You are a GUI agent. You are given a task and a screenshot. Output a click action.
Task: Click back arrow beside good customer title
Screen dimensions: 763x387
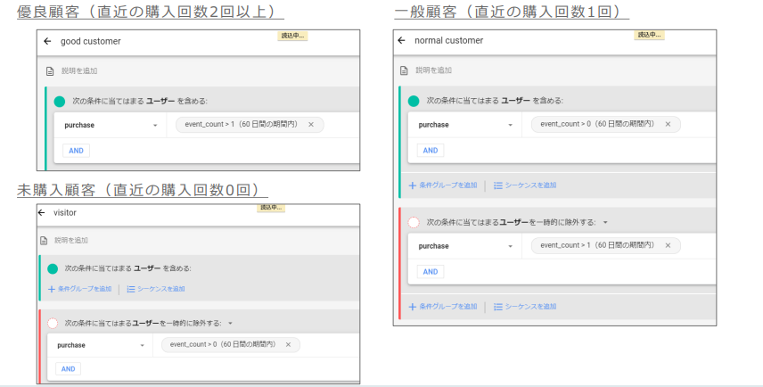[x=47, y=41]
